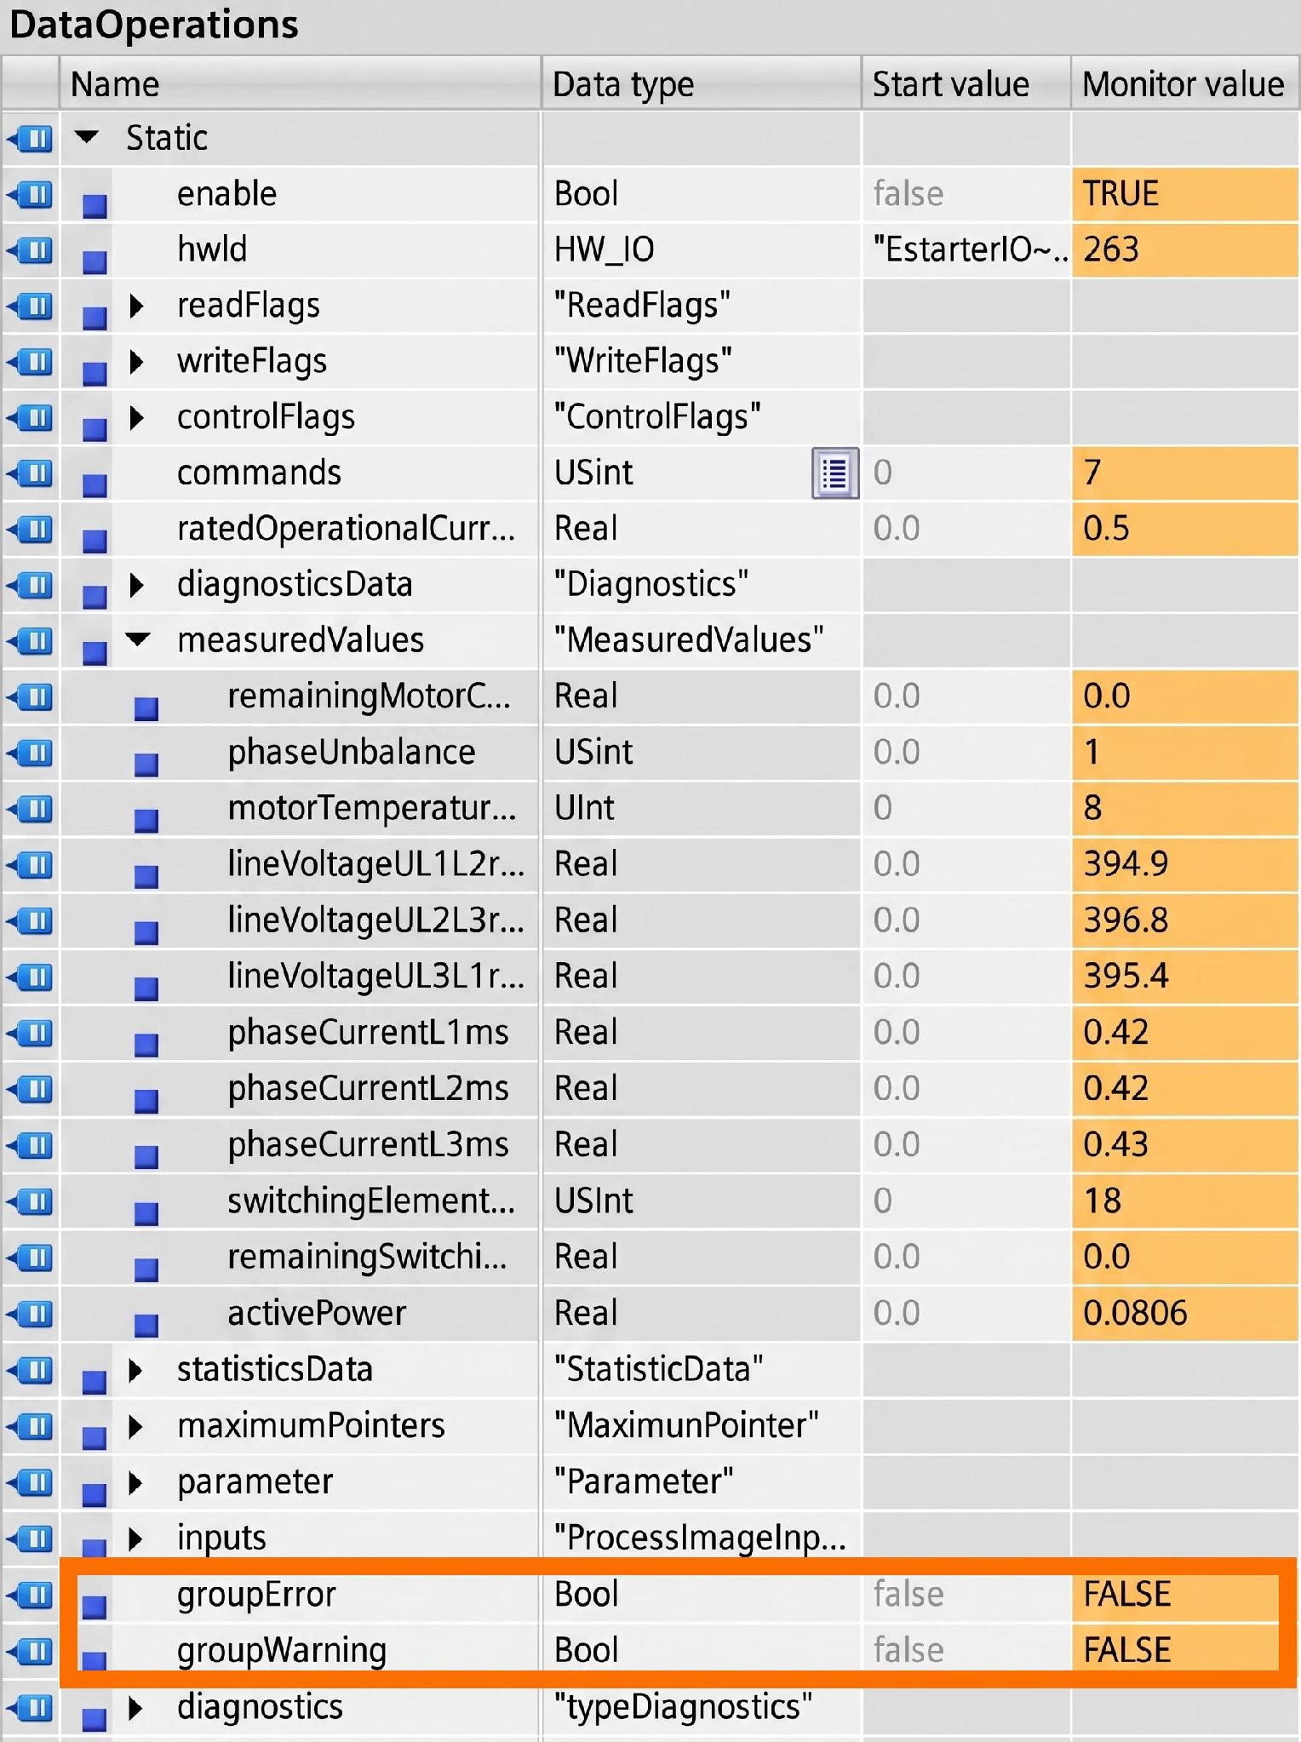Select monitor value 18 of switchingElement...
This screenshot has width=1301, height=1742.
coord(1184,1200)
